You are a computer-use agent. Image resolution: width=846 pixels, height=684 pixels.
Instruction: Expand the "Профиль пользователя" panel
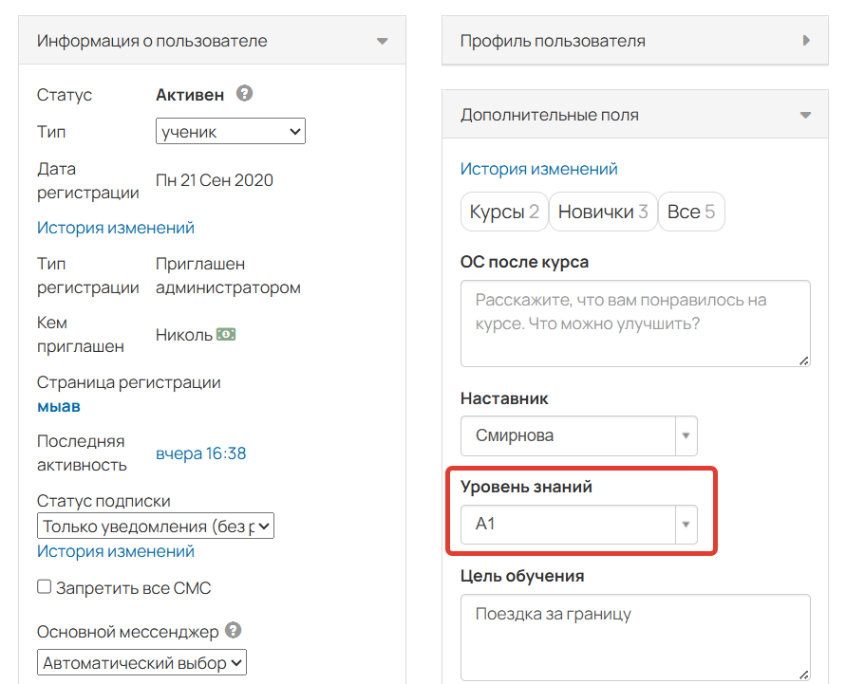coord(806,41)
